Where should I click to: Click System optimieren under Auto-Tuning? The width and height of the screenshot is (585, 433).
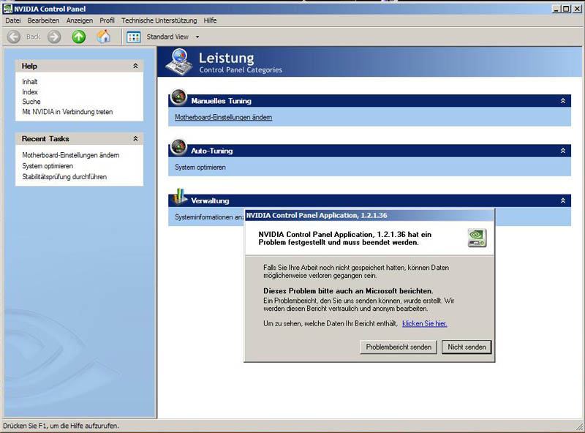200,167
